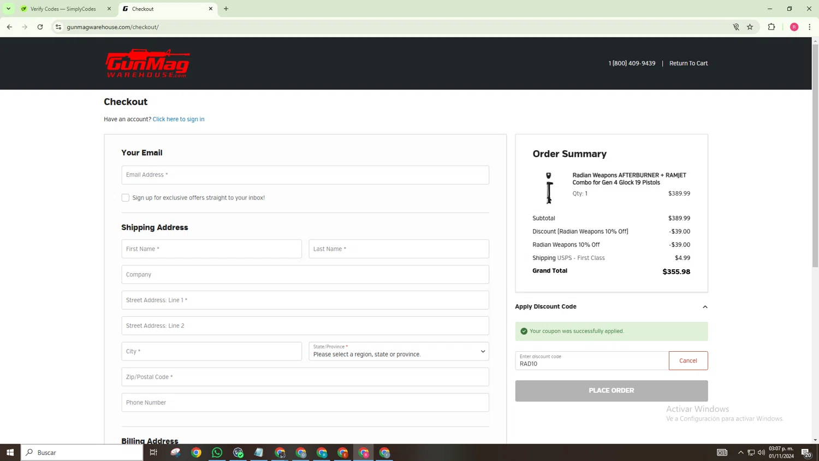The width and height of the screenshot is (819, 461).
Task: Click the discount code field with RAD10
Action: coord(592,360)
